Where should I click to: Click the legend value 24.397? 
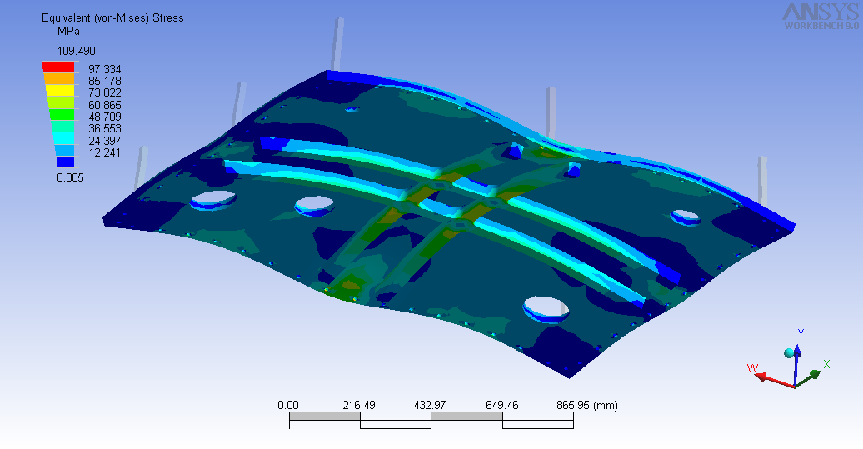(105, 141)
